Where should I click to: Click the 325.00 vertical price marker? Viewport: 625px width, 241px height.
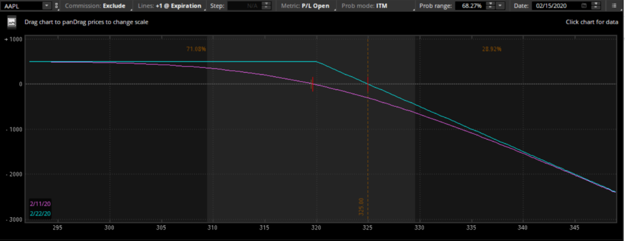361,207
